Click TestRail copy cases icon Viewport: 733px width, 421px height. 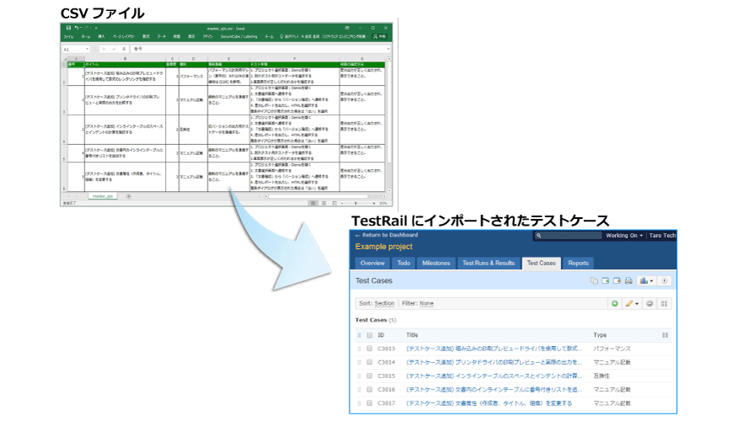coord(594,281)
